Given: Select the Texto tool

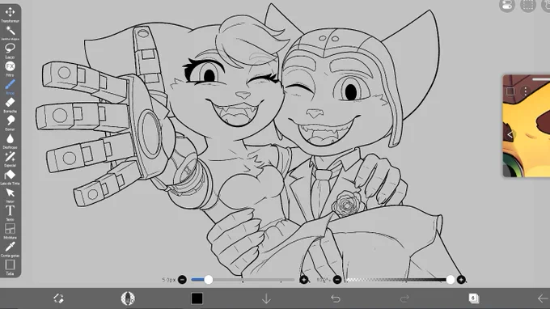Looking at the screenshot, I should [x=10, y=213].
